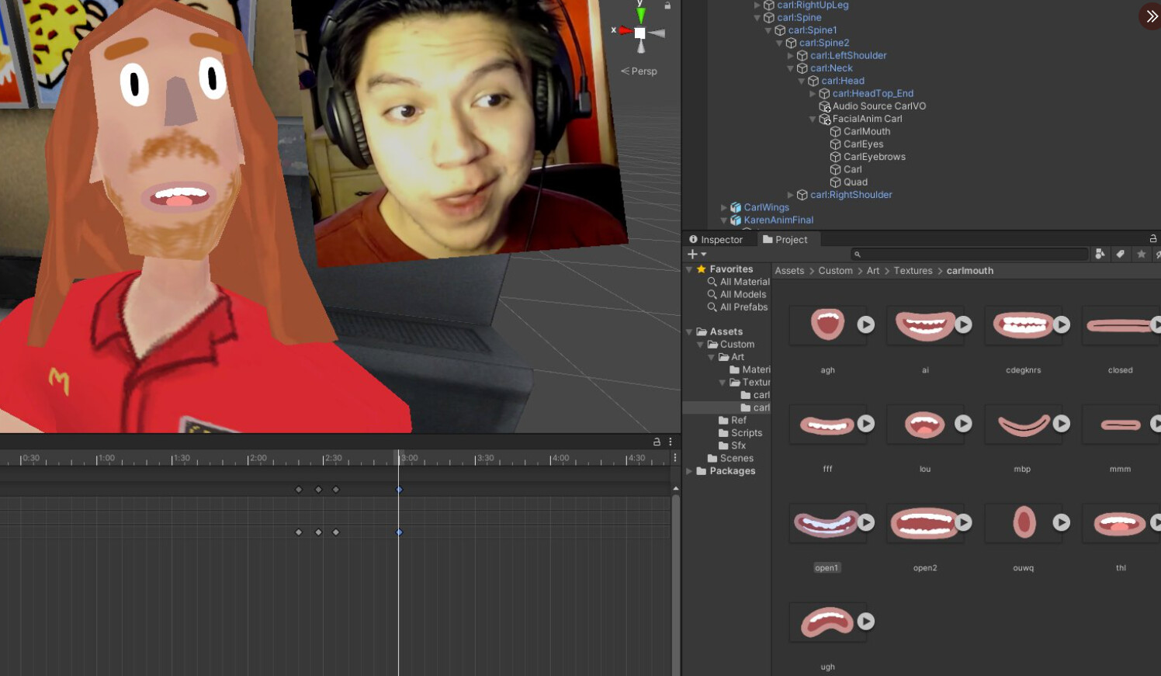This screenshot has height=676, width=1161.
Task: Expand the CarlWings prefab node
Action: coord(724,207)
